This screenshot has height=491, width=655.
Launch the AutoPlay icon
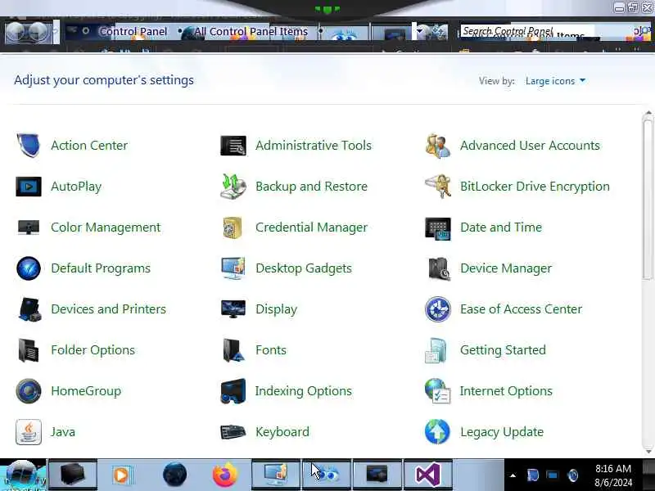[29, 187]
